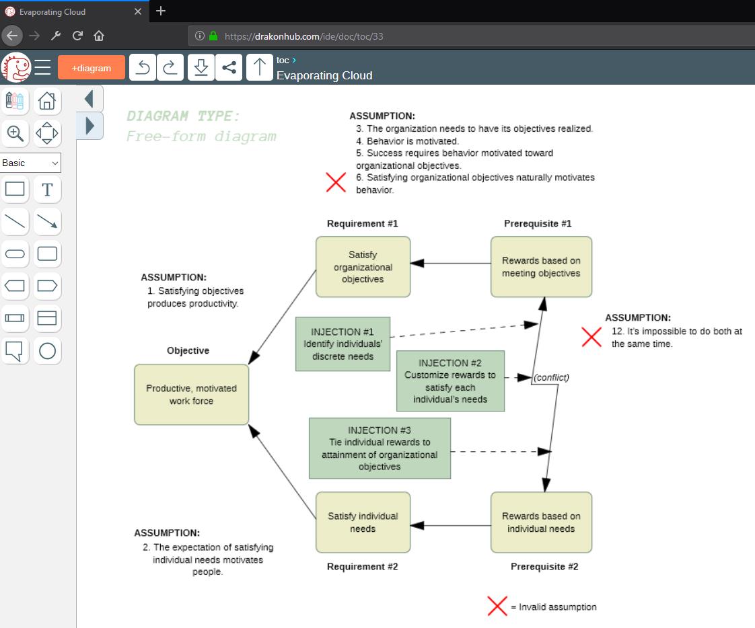This screenshot has height=628, width=755.
Task: Collapse the side panel with left arrow
Action: tap(89, 100)
